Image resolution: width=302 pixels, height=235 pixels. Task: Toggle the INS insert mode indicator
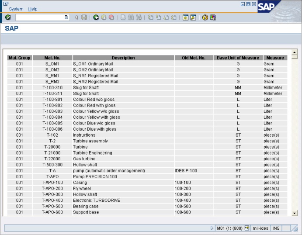point(276,228)
